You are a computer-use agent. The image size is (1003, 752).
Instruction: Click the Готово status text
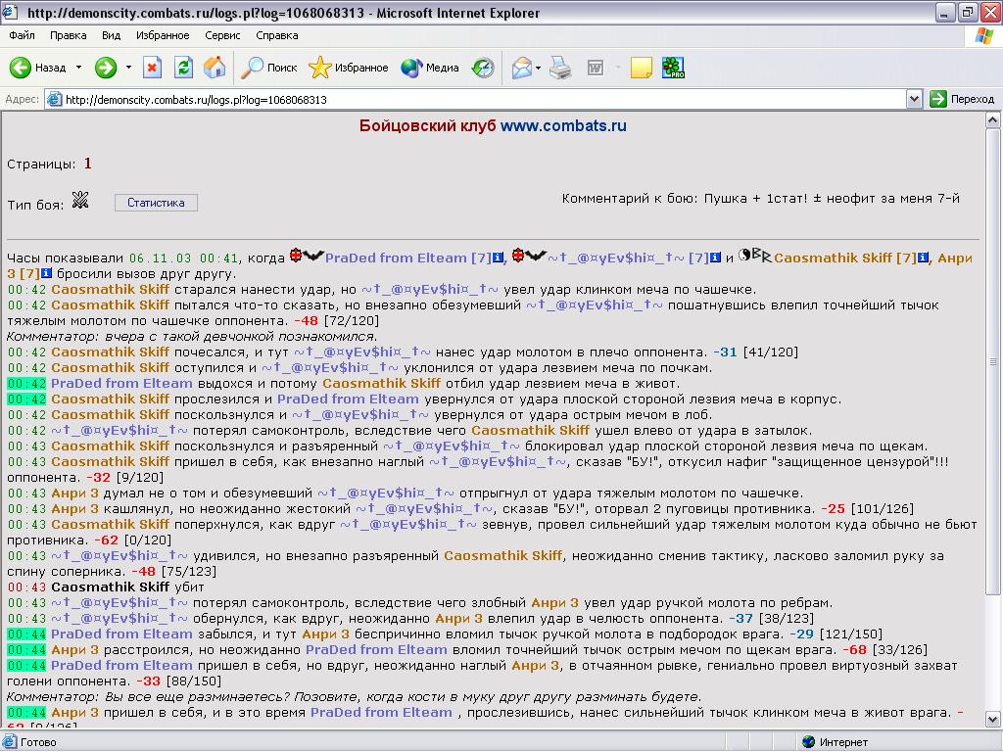coord(38,742)
